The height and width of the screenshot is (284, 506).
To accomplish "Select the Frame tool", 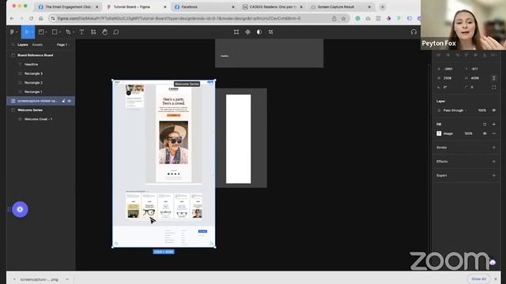I will tap(41, 32).
